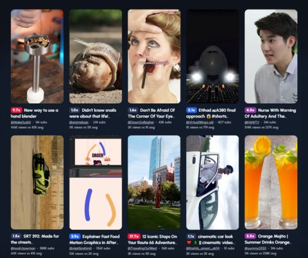Open the Fast Food Motion Graphics thumbnail

95,182
